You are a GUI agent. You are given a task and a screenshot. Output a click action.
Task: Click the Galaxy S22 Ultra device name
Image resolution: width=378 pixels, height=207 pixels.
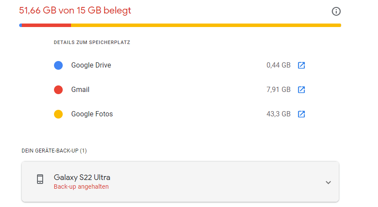point(82,177)
